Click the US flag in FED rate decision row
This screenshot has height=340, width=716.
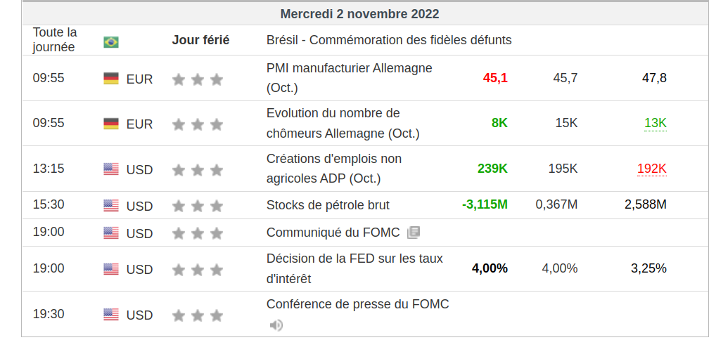click(x=111, y=268)
